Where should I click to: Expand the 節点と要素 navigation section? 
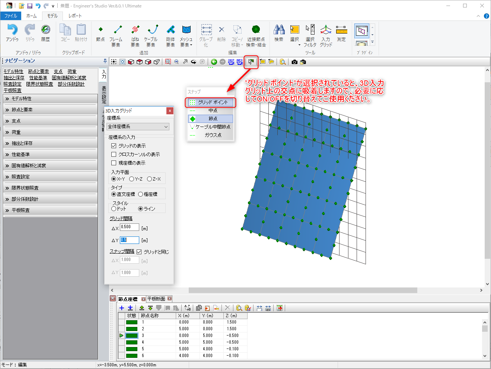coord(50,110)
